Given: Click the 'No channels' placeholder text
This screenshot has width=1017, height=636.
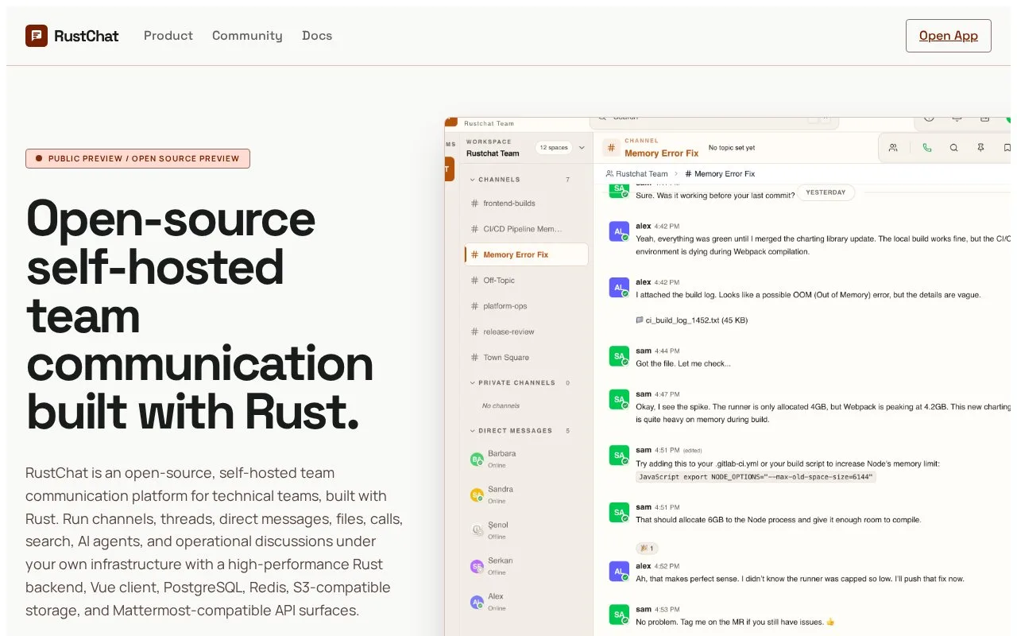Looking at the screenshot, I should (x=501, y=405).
